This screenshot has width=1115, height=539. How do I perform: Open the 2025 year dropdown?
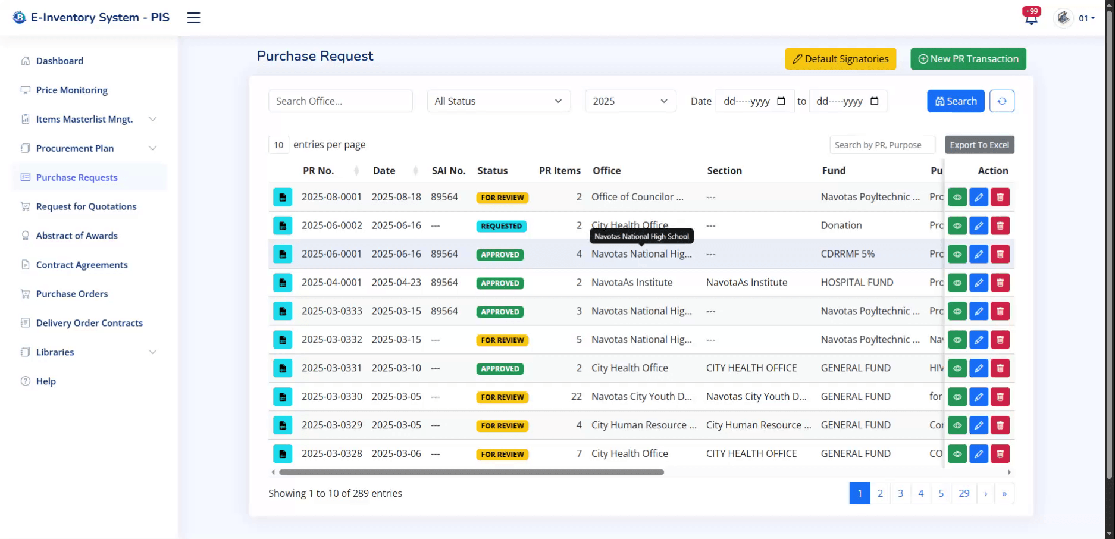pos(630,101)
